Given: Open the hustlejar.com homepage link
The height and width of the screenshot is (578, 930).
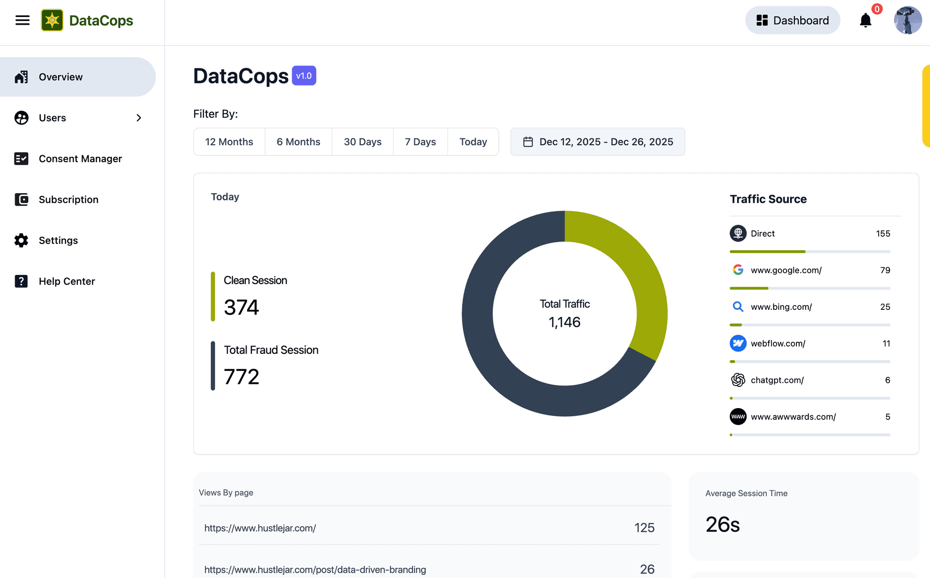Looking at the screenshot, I should click(260, 528).
